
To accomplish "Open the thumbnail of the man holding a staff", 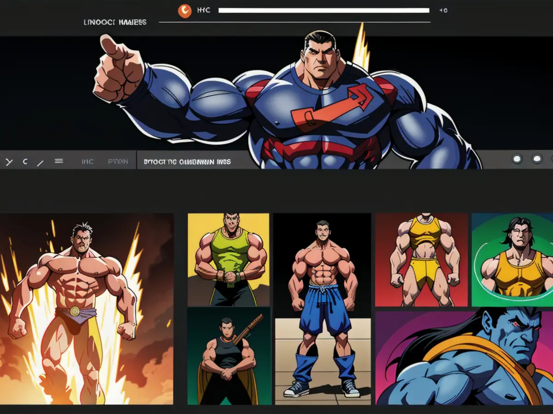I will 229,356.
